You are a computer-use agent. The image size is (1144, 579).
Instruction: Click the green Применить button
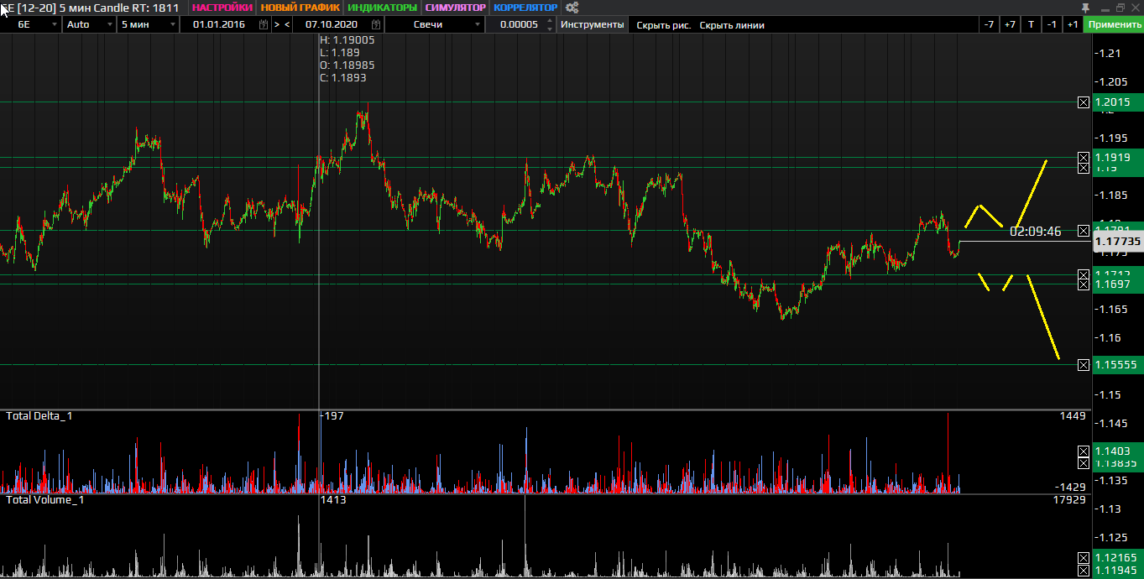click(1114, 24)
